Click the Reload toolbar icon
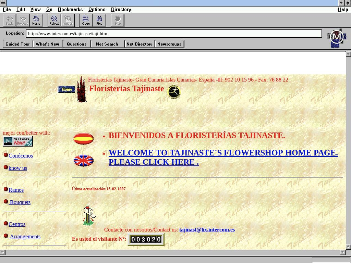The height and width of the screenshot is (263, 351). [x=54, y=20]
